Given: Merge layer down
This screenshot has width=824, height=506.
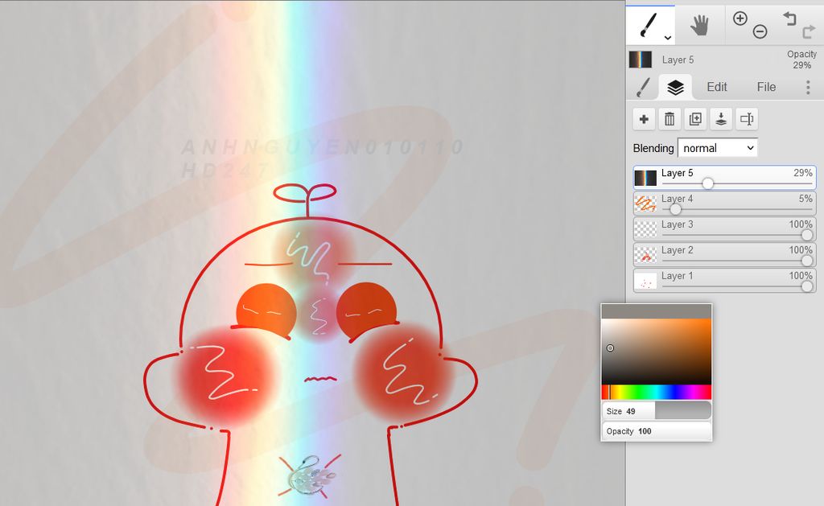Looking at the screenshot, I should 721,119.
